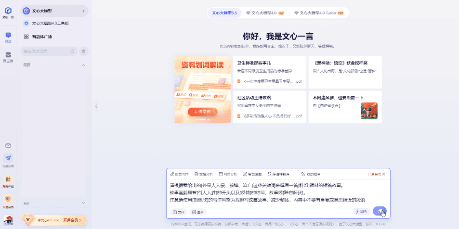Open the 《黑神话：悟空》获金摇杆奖 card
Viewport: 459px width, 229px height.
(345, 72)
